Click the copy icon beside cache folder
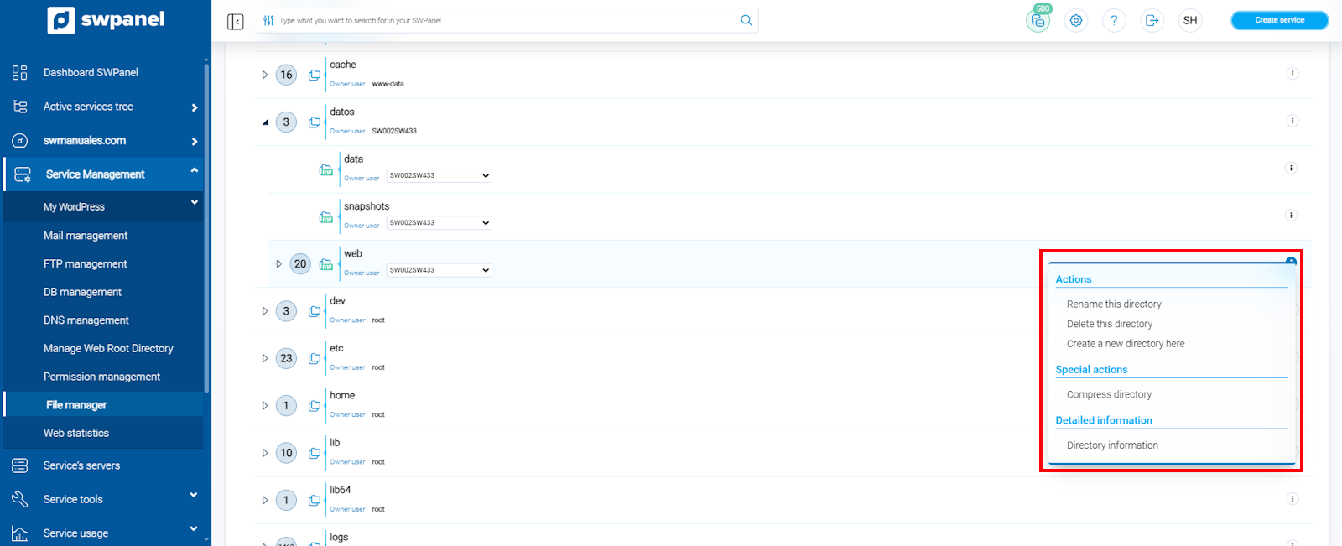 point(315,75)
